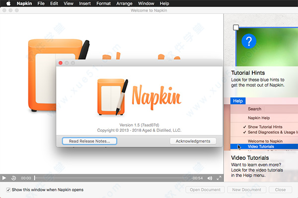
Task: Open the File menu
Action: click(x=41, y=3)
